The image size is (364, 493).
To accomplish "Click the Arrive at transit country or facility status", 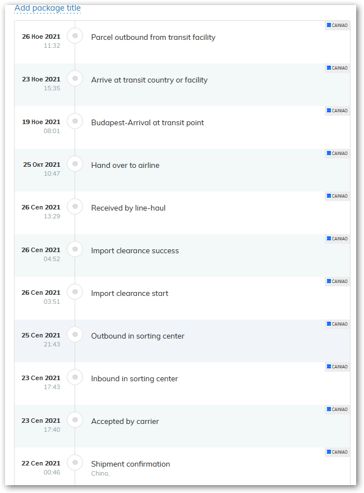I will [x=149, y=80].
